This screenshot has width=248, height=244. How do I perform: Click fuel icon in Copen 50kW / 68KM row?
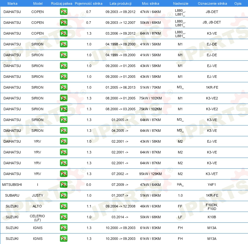click(63, 23)
